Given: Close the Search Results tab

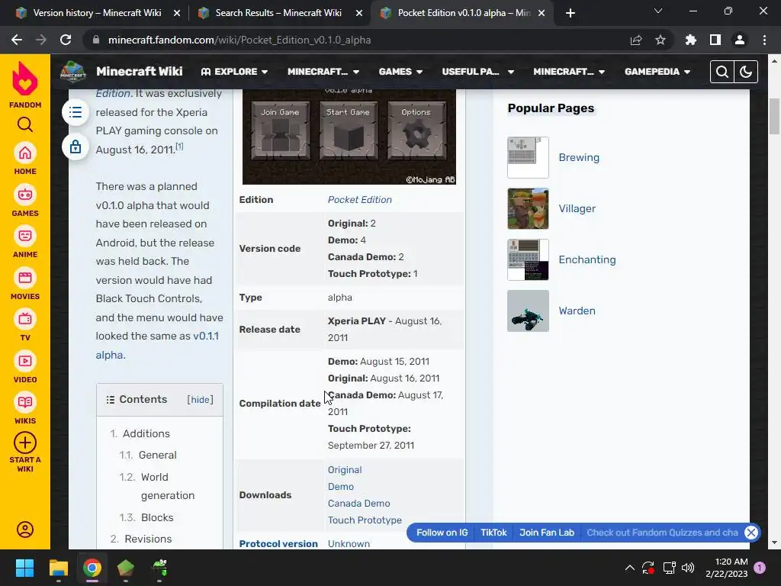Looking at the screenshot, I should click(359, 13).
